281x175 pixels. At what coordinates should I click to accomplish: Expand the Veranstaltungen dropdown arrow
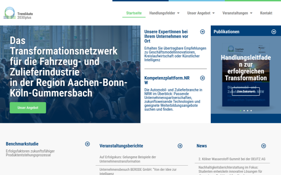tap(251, 13)
